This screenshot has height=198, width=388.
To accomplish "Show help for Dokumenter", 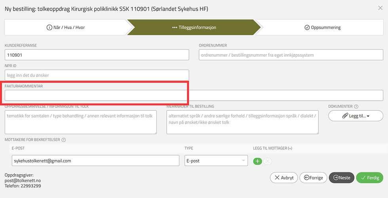I will pyautogui.click(x=356, y=107).
